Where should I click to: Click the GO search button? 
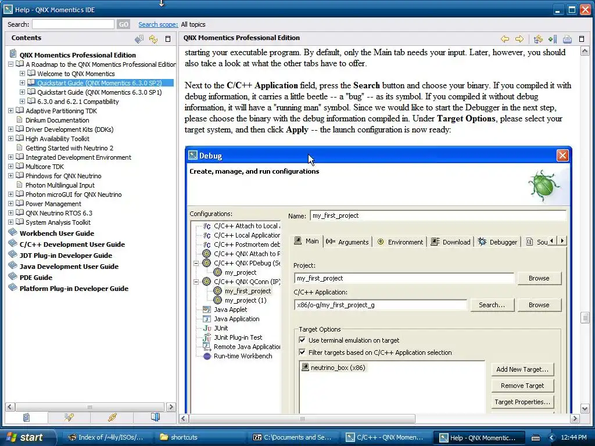click(123, 24)
